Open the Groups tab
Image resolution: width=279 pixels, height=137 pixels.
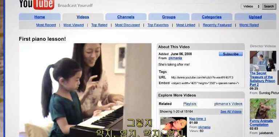point(169,17)
